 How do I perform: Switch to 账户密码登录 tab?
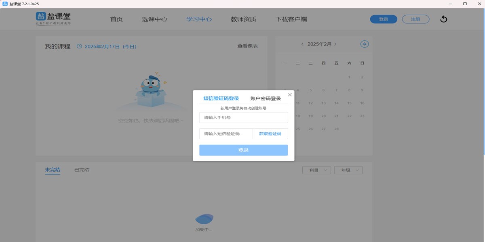tap(266, 98)
